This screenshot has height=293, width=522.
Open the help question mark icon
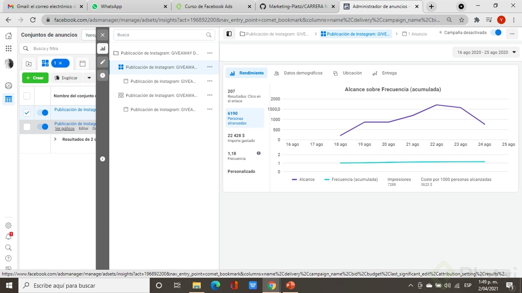(x=8, y=258)
